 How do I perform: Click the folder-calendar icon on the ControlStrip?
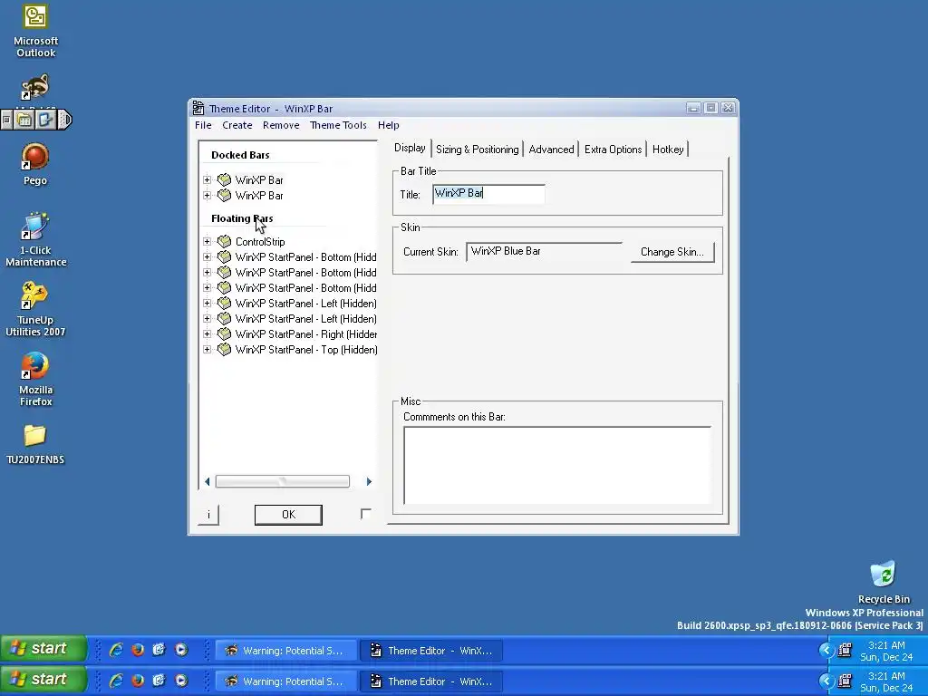[x=24, y=121]
